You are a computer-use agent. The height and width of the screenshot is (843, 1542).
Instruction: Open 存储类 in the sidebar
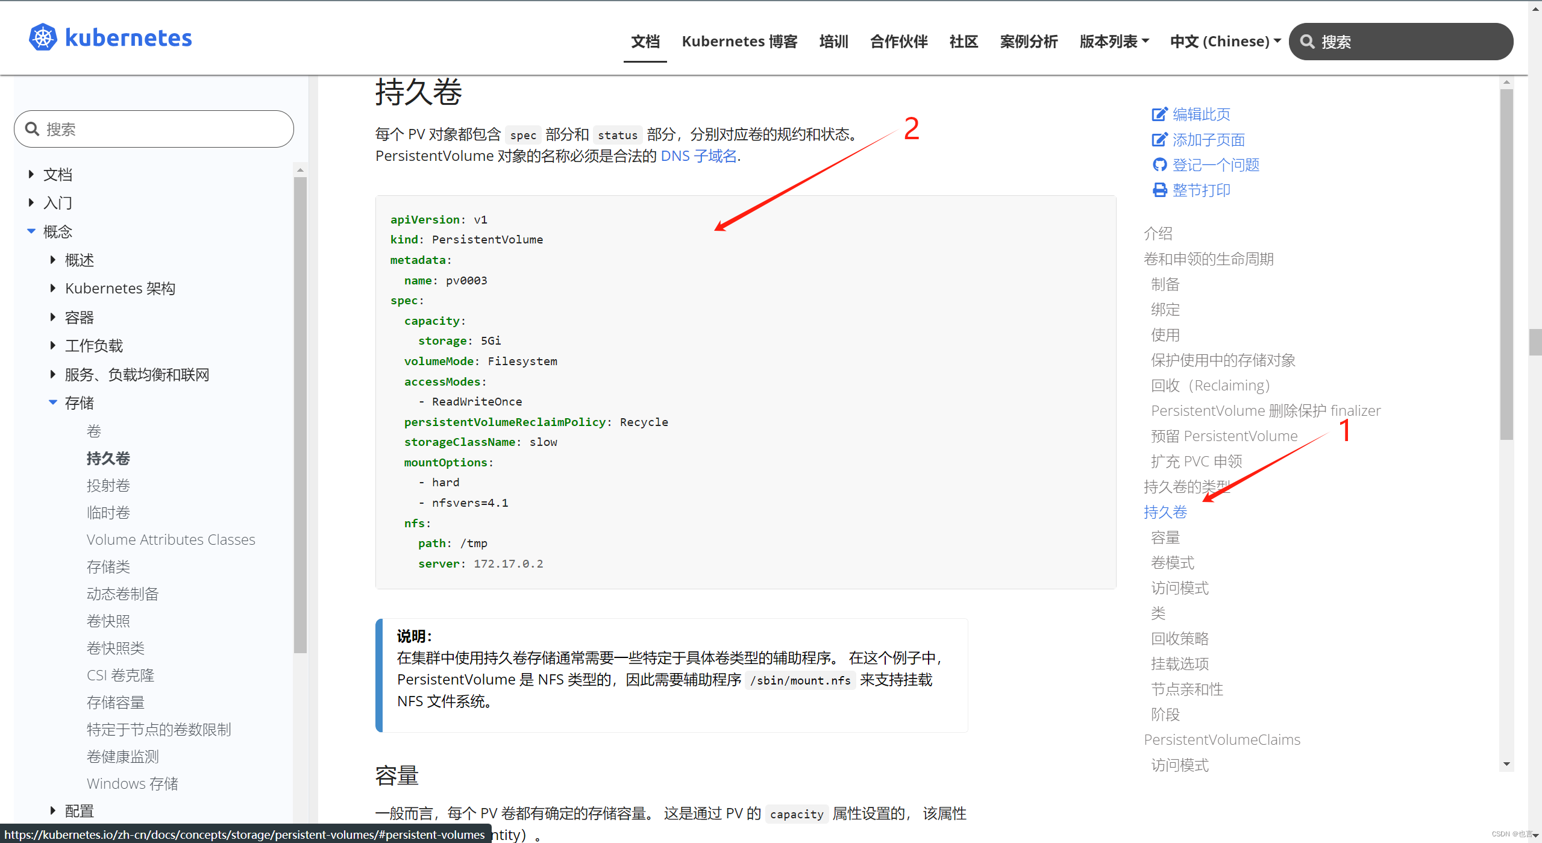point(108,566)
